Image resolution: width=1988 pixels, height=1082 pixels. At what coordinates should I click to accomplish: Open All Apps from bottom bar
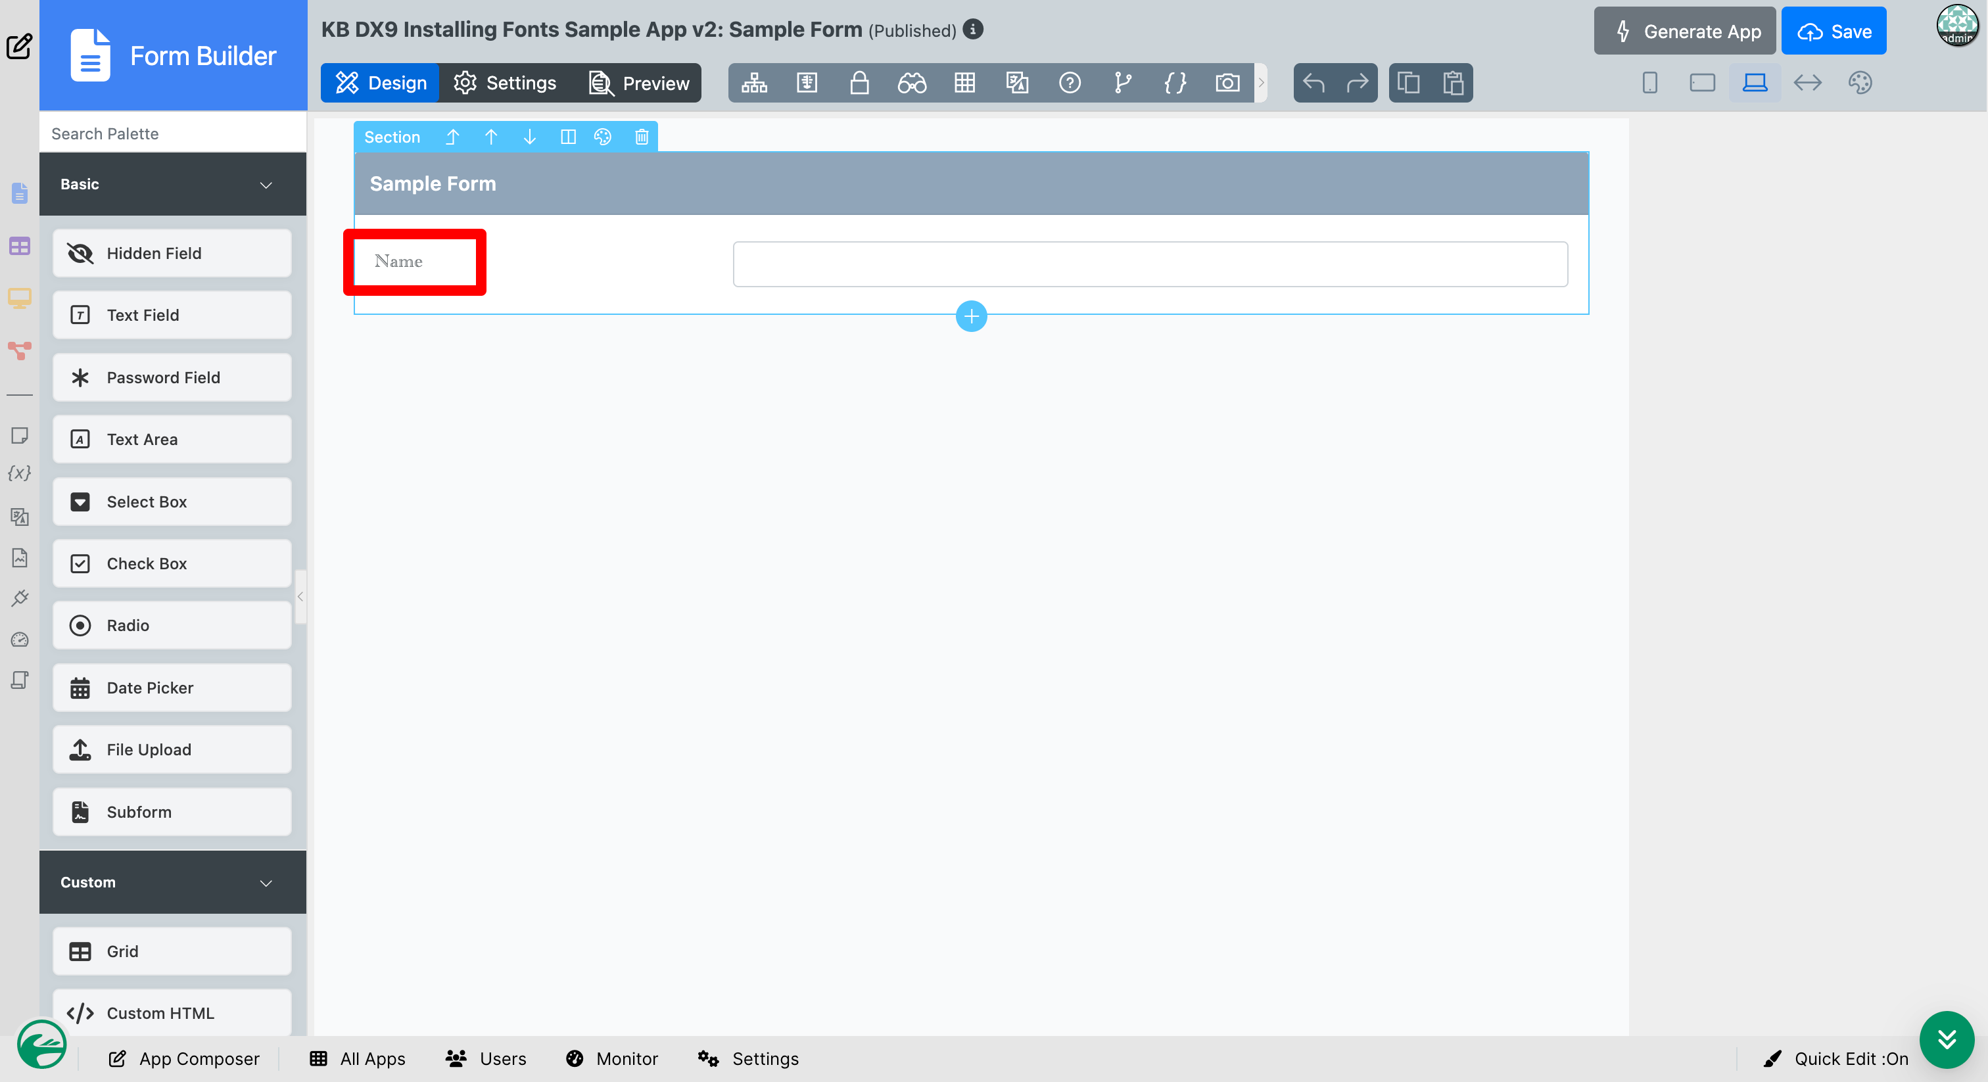pyautogui.click(x=358, y=1059)
